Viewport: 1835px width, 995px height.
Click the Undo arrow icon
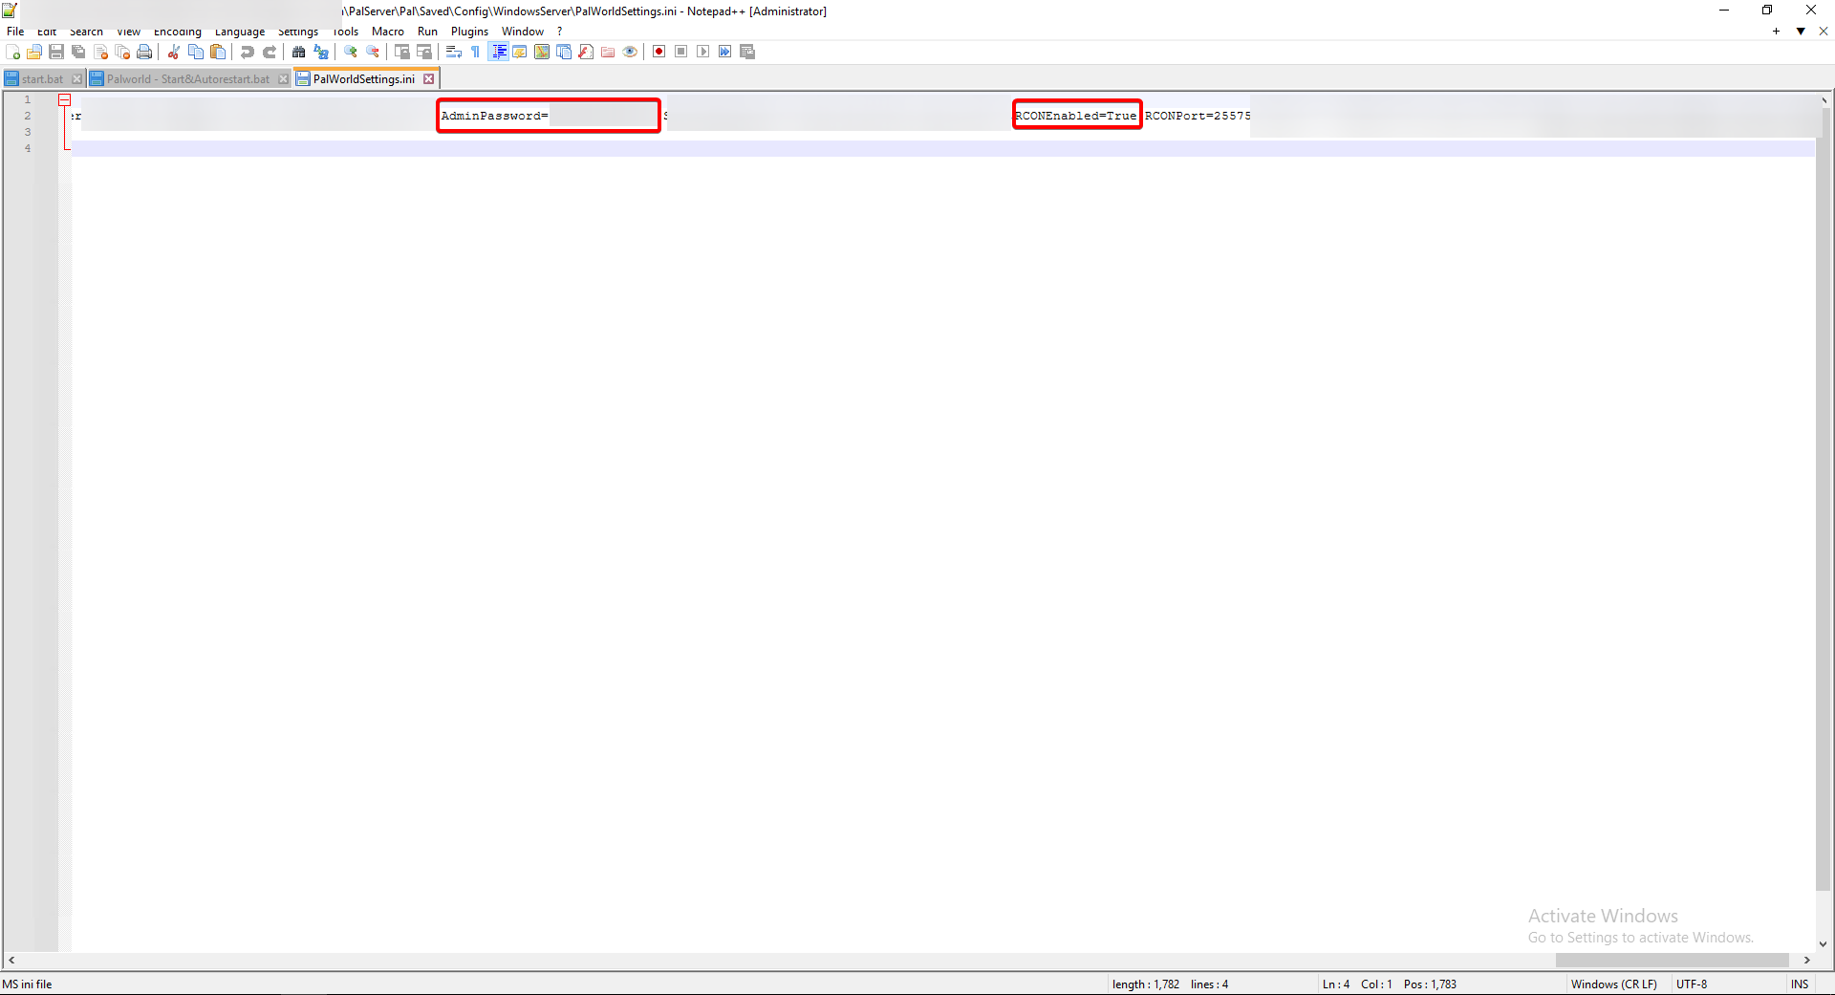point(247,52)
